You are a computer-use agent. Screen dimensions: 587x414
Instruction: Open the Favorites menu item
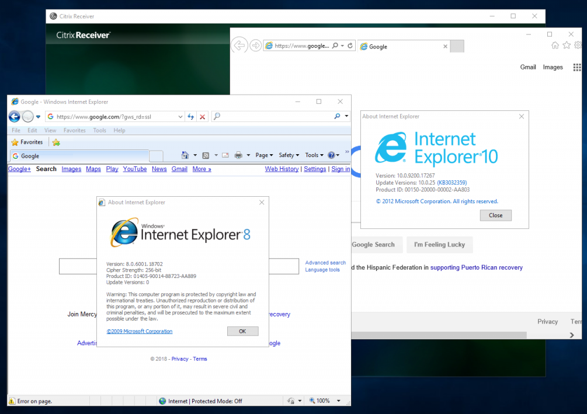tap(74, 130)
